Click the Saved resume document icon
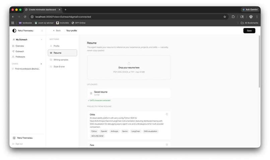The width and height of the screenshot is (270, 160). coord(91,93)
